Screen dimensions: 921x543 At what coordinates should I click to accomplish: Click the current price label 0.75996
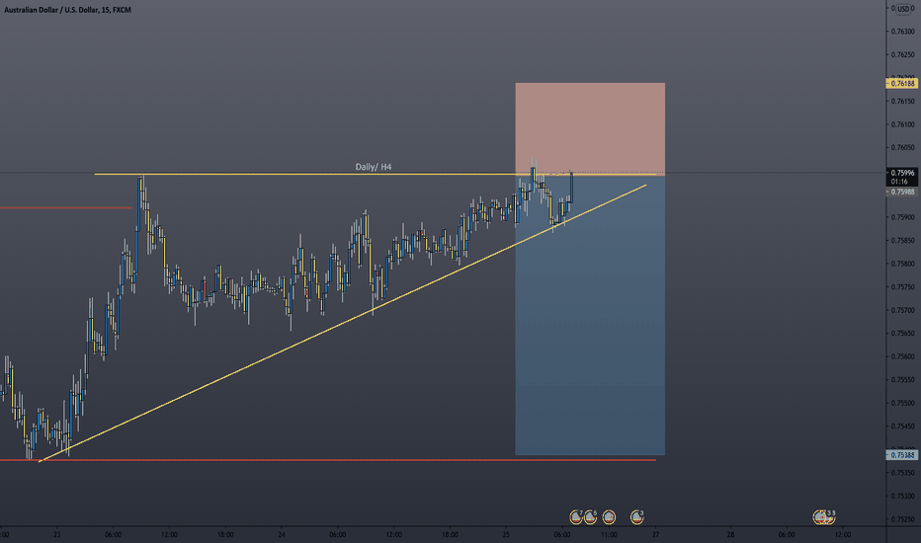901,173
